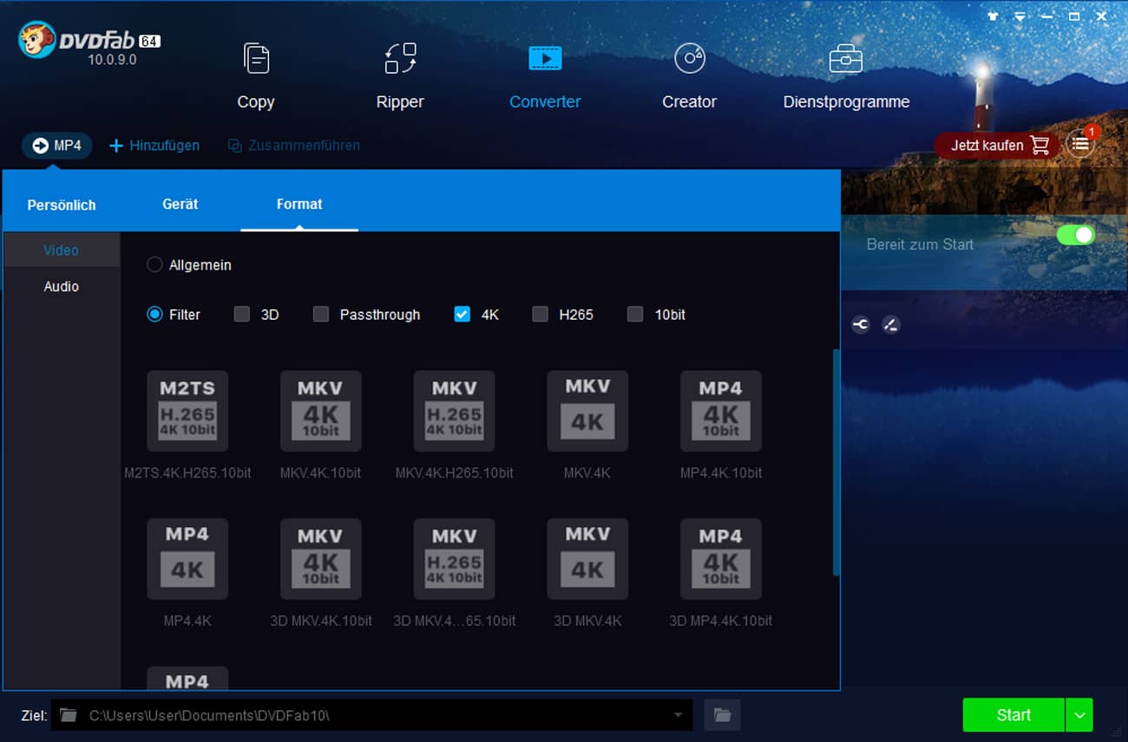Open the Creator module

pos(689,76)
